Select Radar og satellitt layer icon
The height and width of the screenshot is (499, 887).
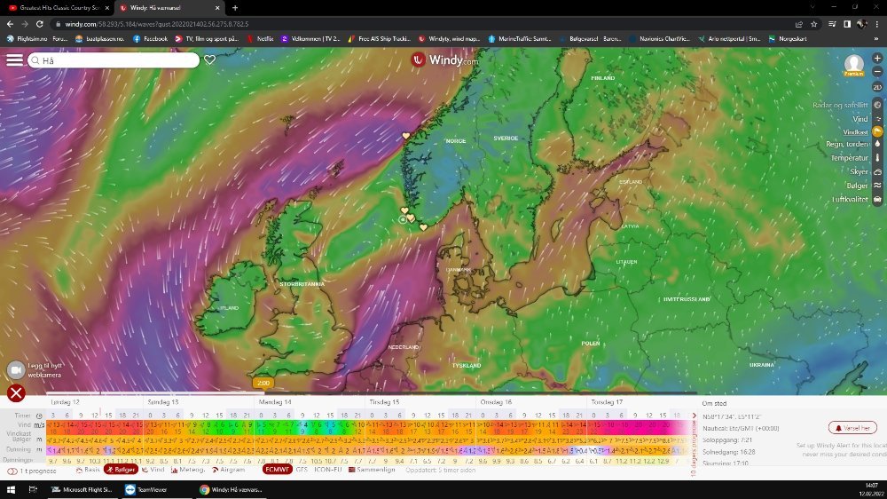click(877, 106)
